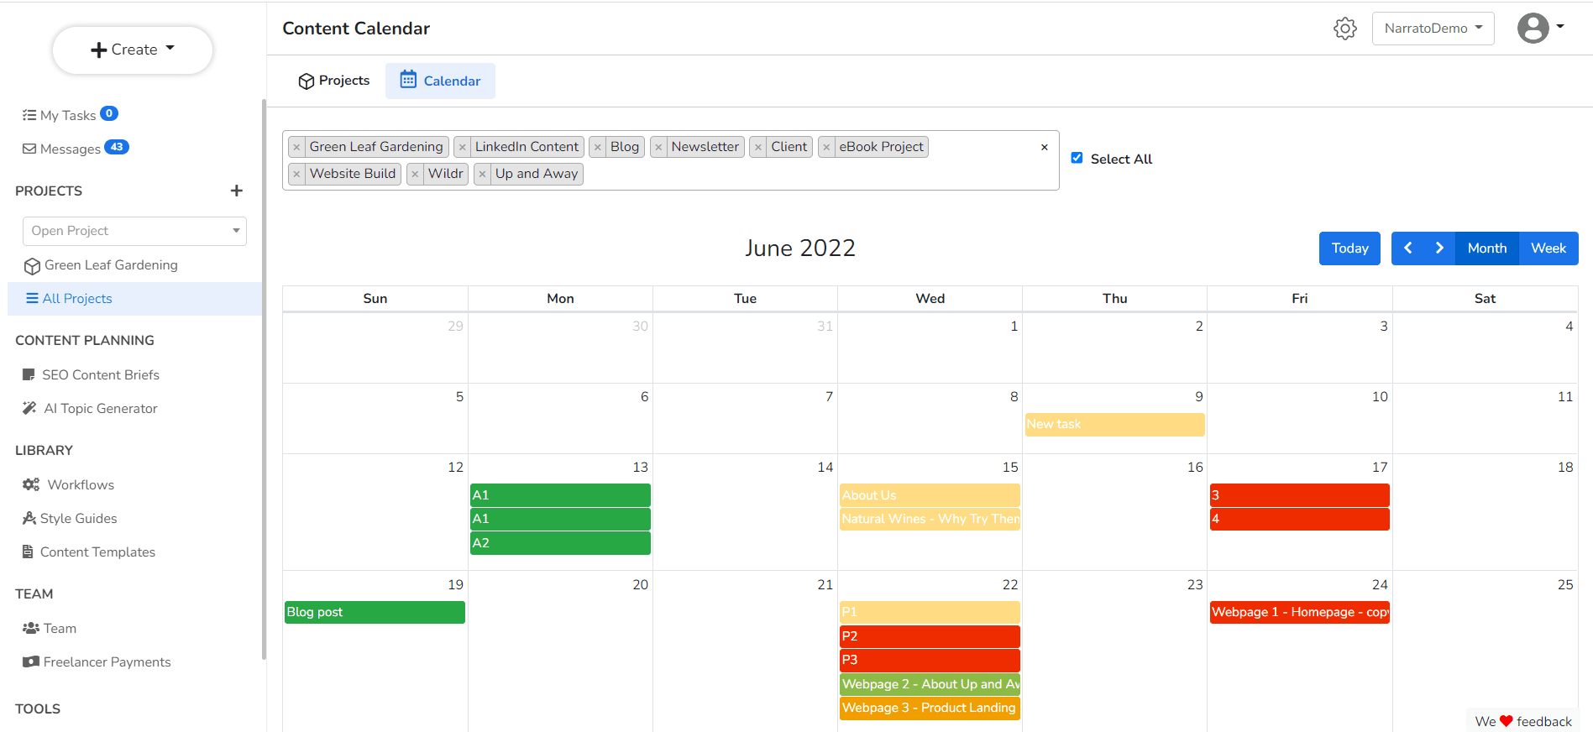Screen dimensions: 1593x732
Task: Uncheck the Select All checkbox
Action: (x=1077, y=158)
